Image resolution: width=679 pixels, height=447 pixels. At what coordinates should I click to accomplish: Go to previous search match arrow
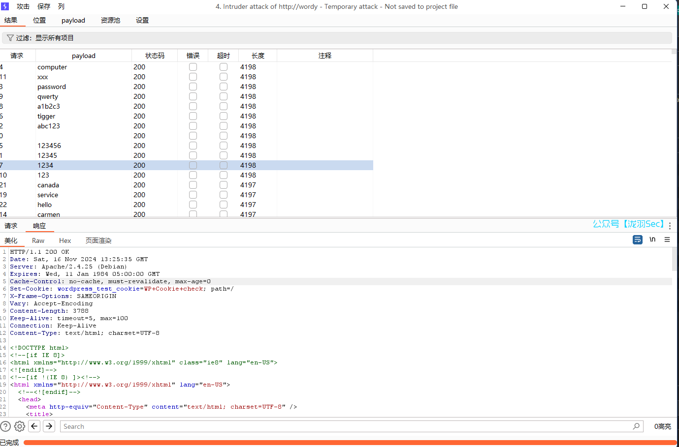34,426
